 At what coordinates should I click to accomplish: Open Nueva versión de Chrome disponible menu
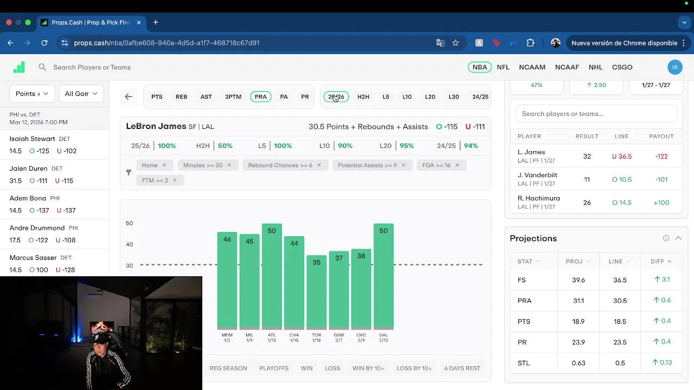point(628,43)
